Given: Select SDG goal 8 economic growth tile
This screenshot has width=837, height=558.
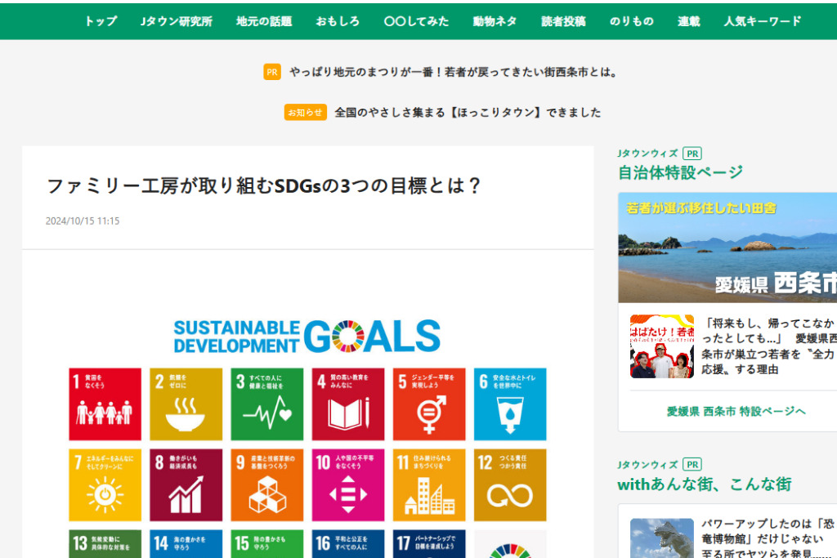Looking at the screenshot, I should pyautogui.click(x=186, y=485).
